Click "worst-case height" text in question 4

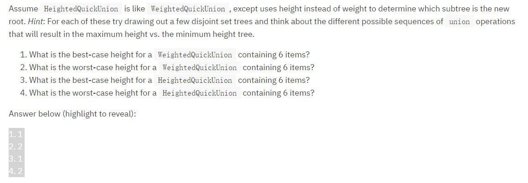(x=101, y=93)
